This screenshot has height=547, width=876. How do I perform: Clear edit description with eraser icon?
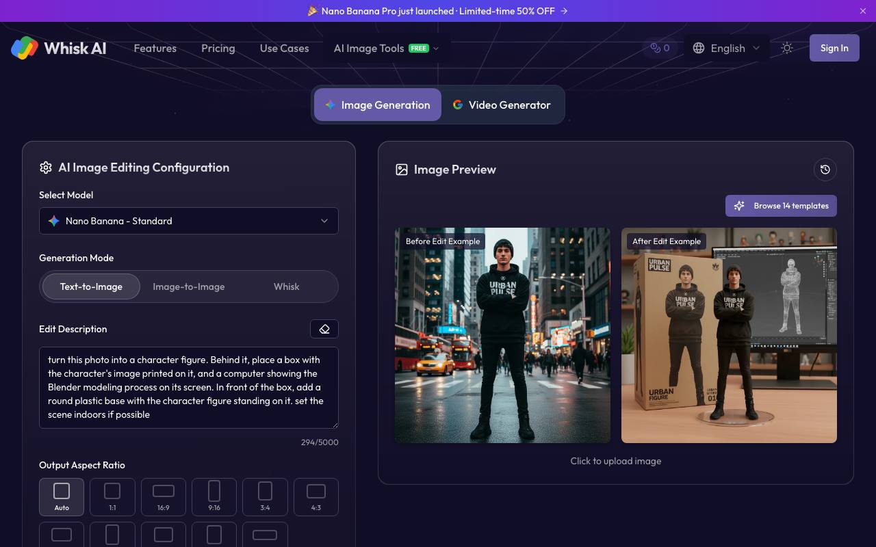[324, 329]
